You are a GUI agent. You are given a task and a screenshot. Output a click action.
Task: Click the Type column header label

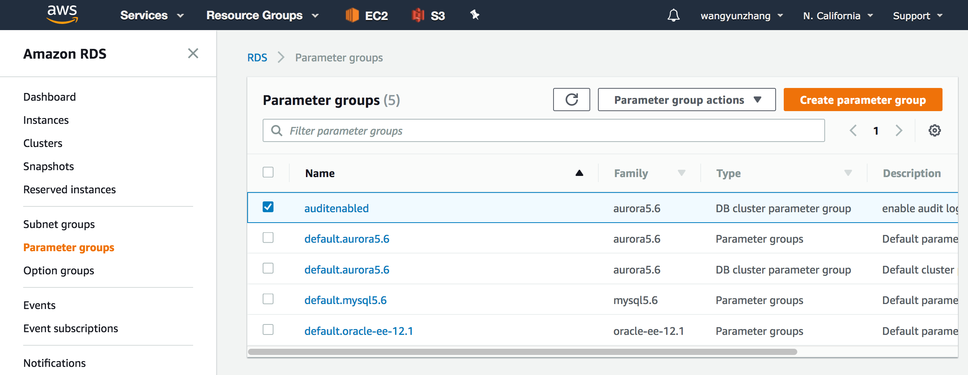pos(729,173)
